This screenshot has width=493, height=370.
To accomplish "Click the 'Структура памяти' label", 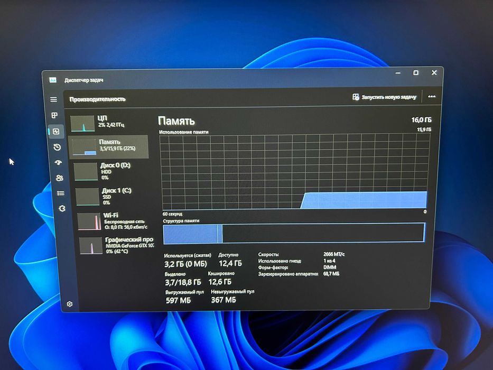I will [x=181, y=221].
